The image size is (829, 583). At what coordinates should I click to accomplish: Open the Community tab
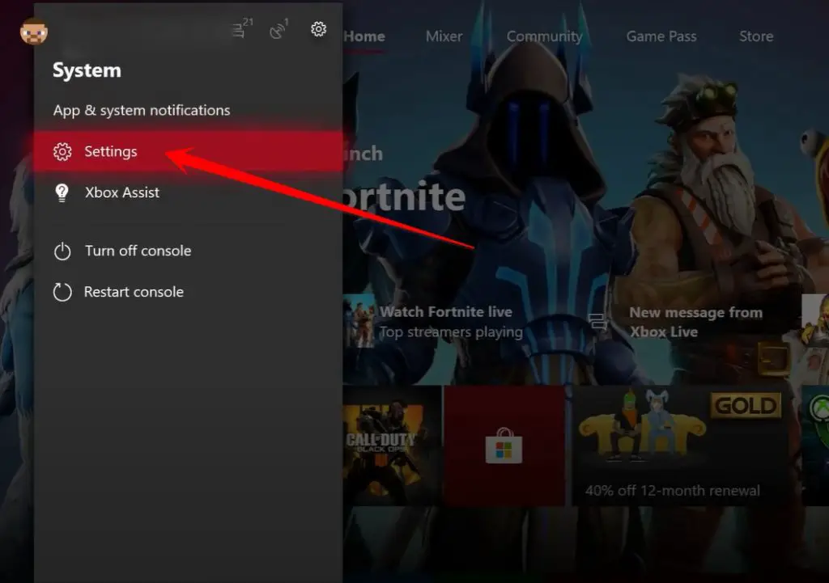point(545,36)
